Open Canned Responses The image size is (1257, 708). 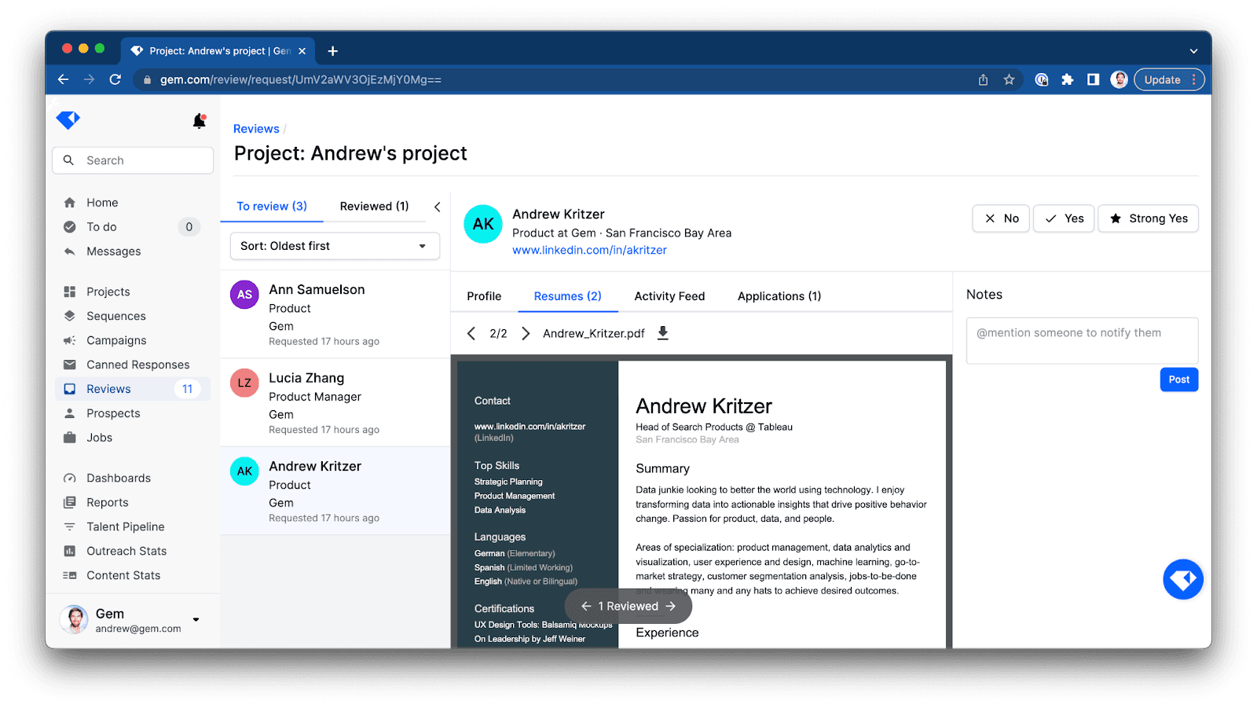(137, 364)
